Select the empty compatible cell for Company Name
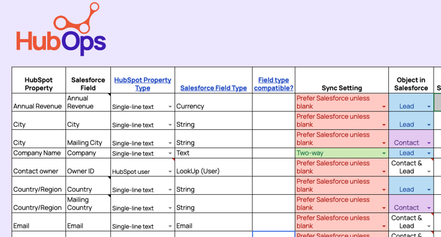441x237 pixels. click(274, 153)
